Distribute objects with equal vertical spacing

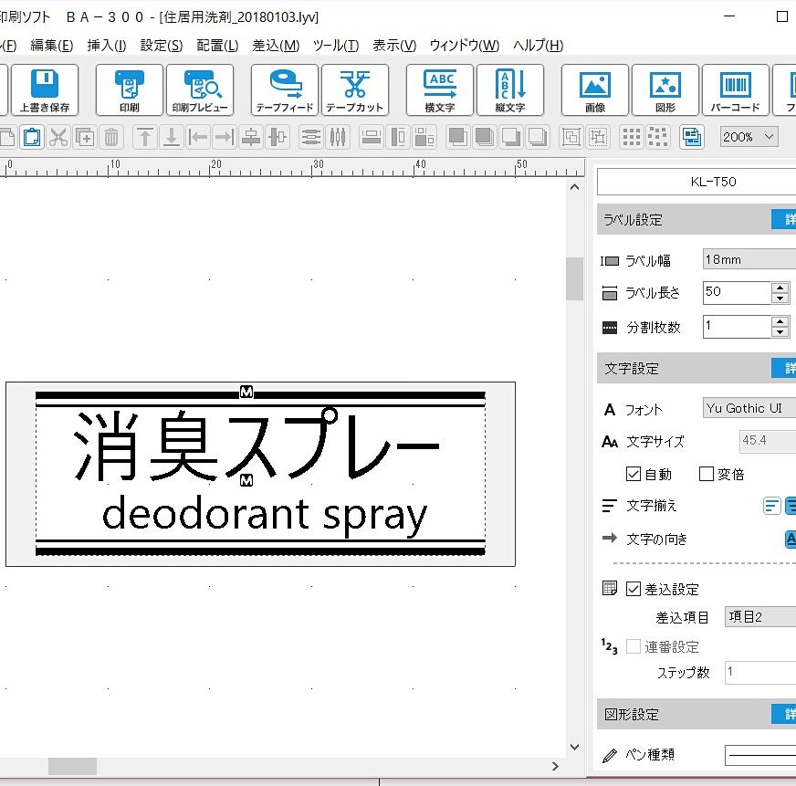pyautogui.click(x=310, y=137)
